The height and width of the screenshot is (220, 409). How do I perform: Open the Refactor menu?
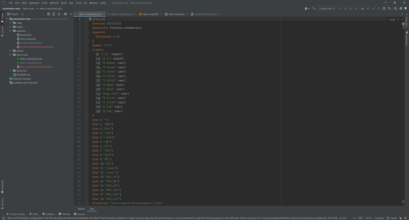click(54, 3)
